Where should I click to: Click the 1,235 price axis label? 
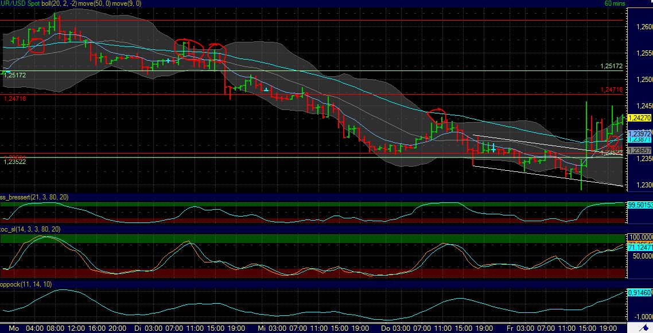(x=644, y=158)
